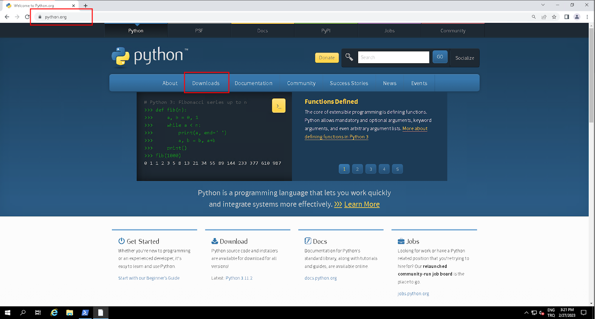Open the jobs.python.org link
Viewport: 595px width, 319px height.
click(x=413, y=294)
